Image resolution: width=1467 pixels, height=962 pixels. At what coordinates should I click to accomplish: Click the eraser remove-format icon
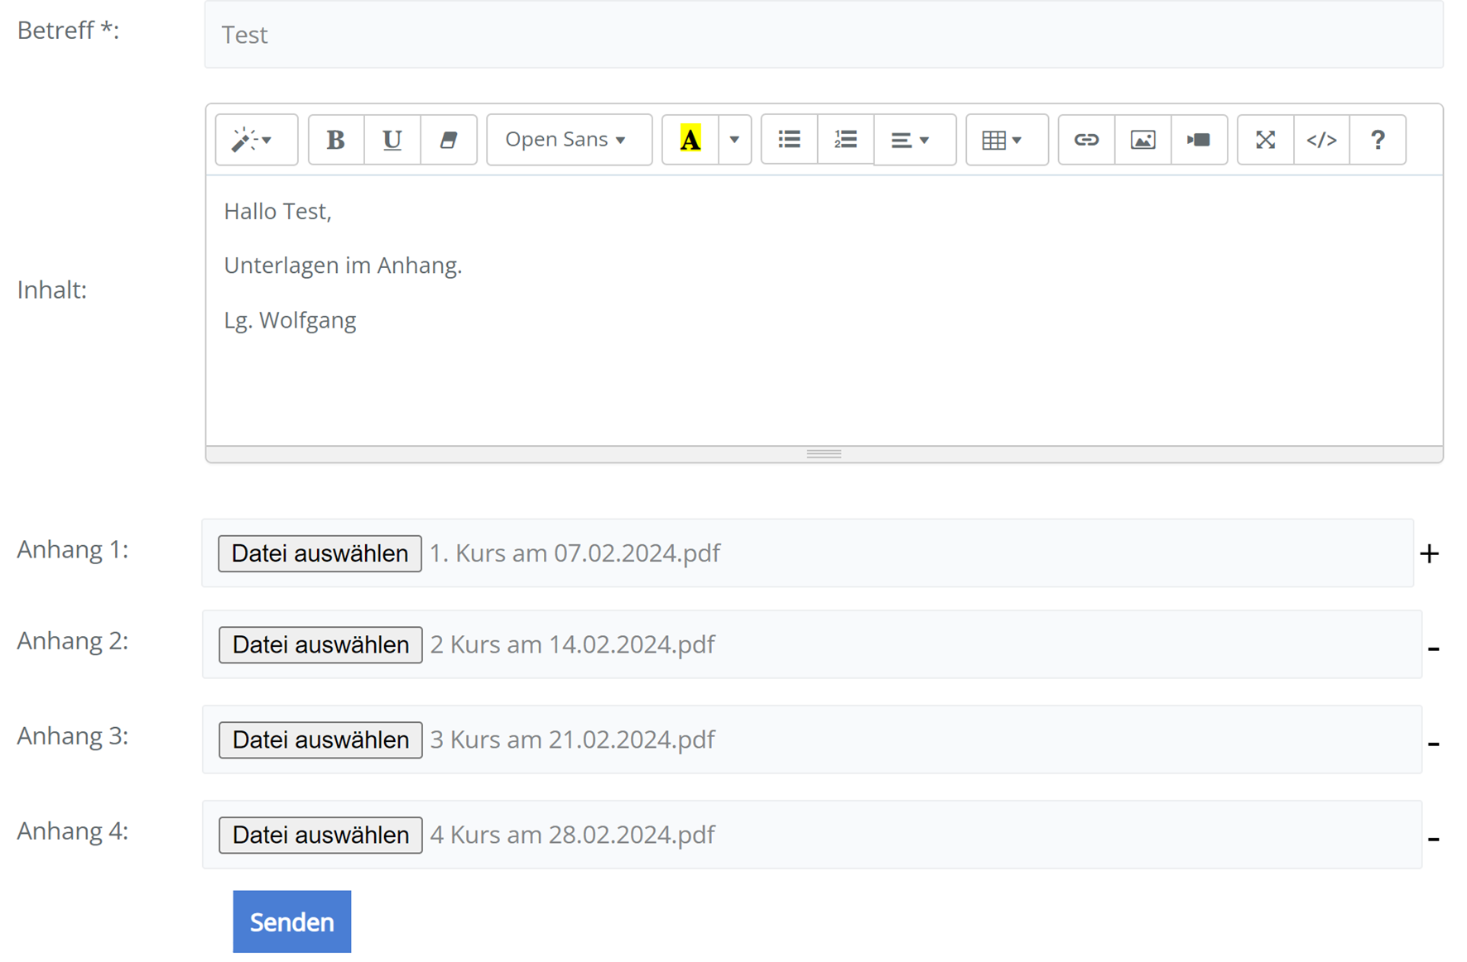[448, 140]
